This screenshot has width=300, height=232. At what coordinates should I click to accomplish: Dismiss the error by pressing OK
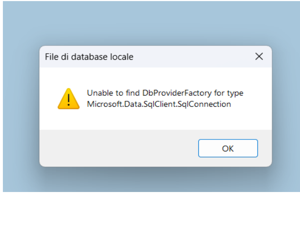(228, 148)
